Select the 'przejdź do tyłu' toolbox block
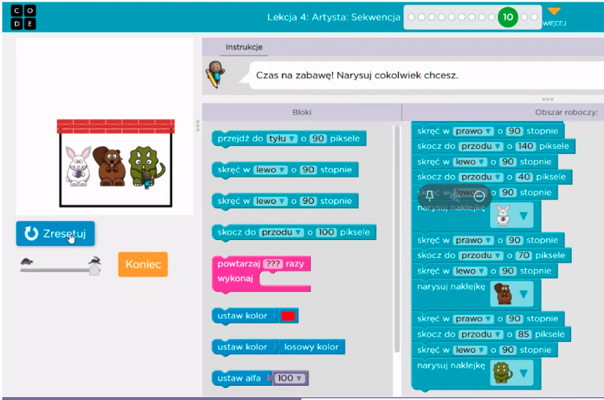Viewport: 604px width, 400px height. pos(289,139)
